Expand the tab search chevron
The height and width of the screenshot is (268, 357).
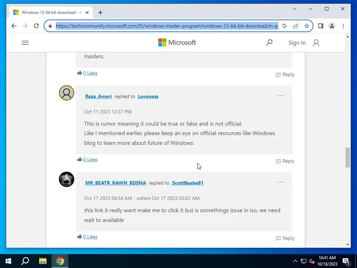tap(294, 9)
